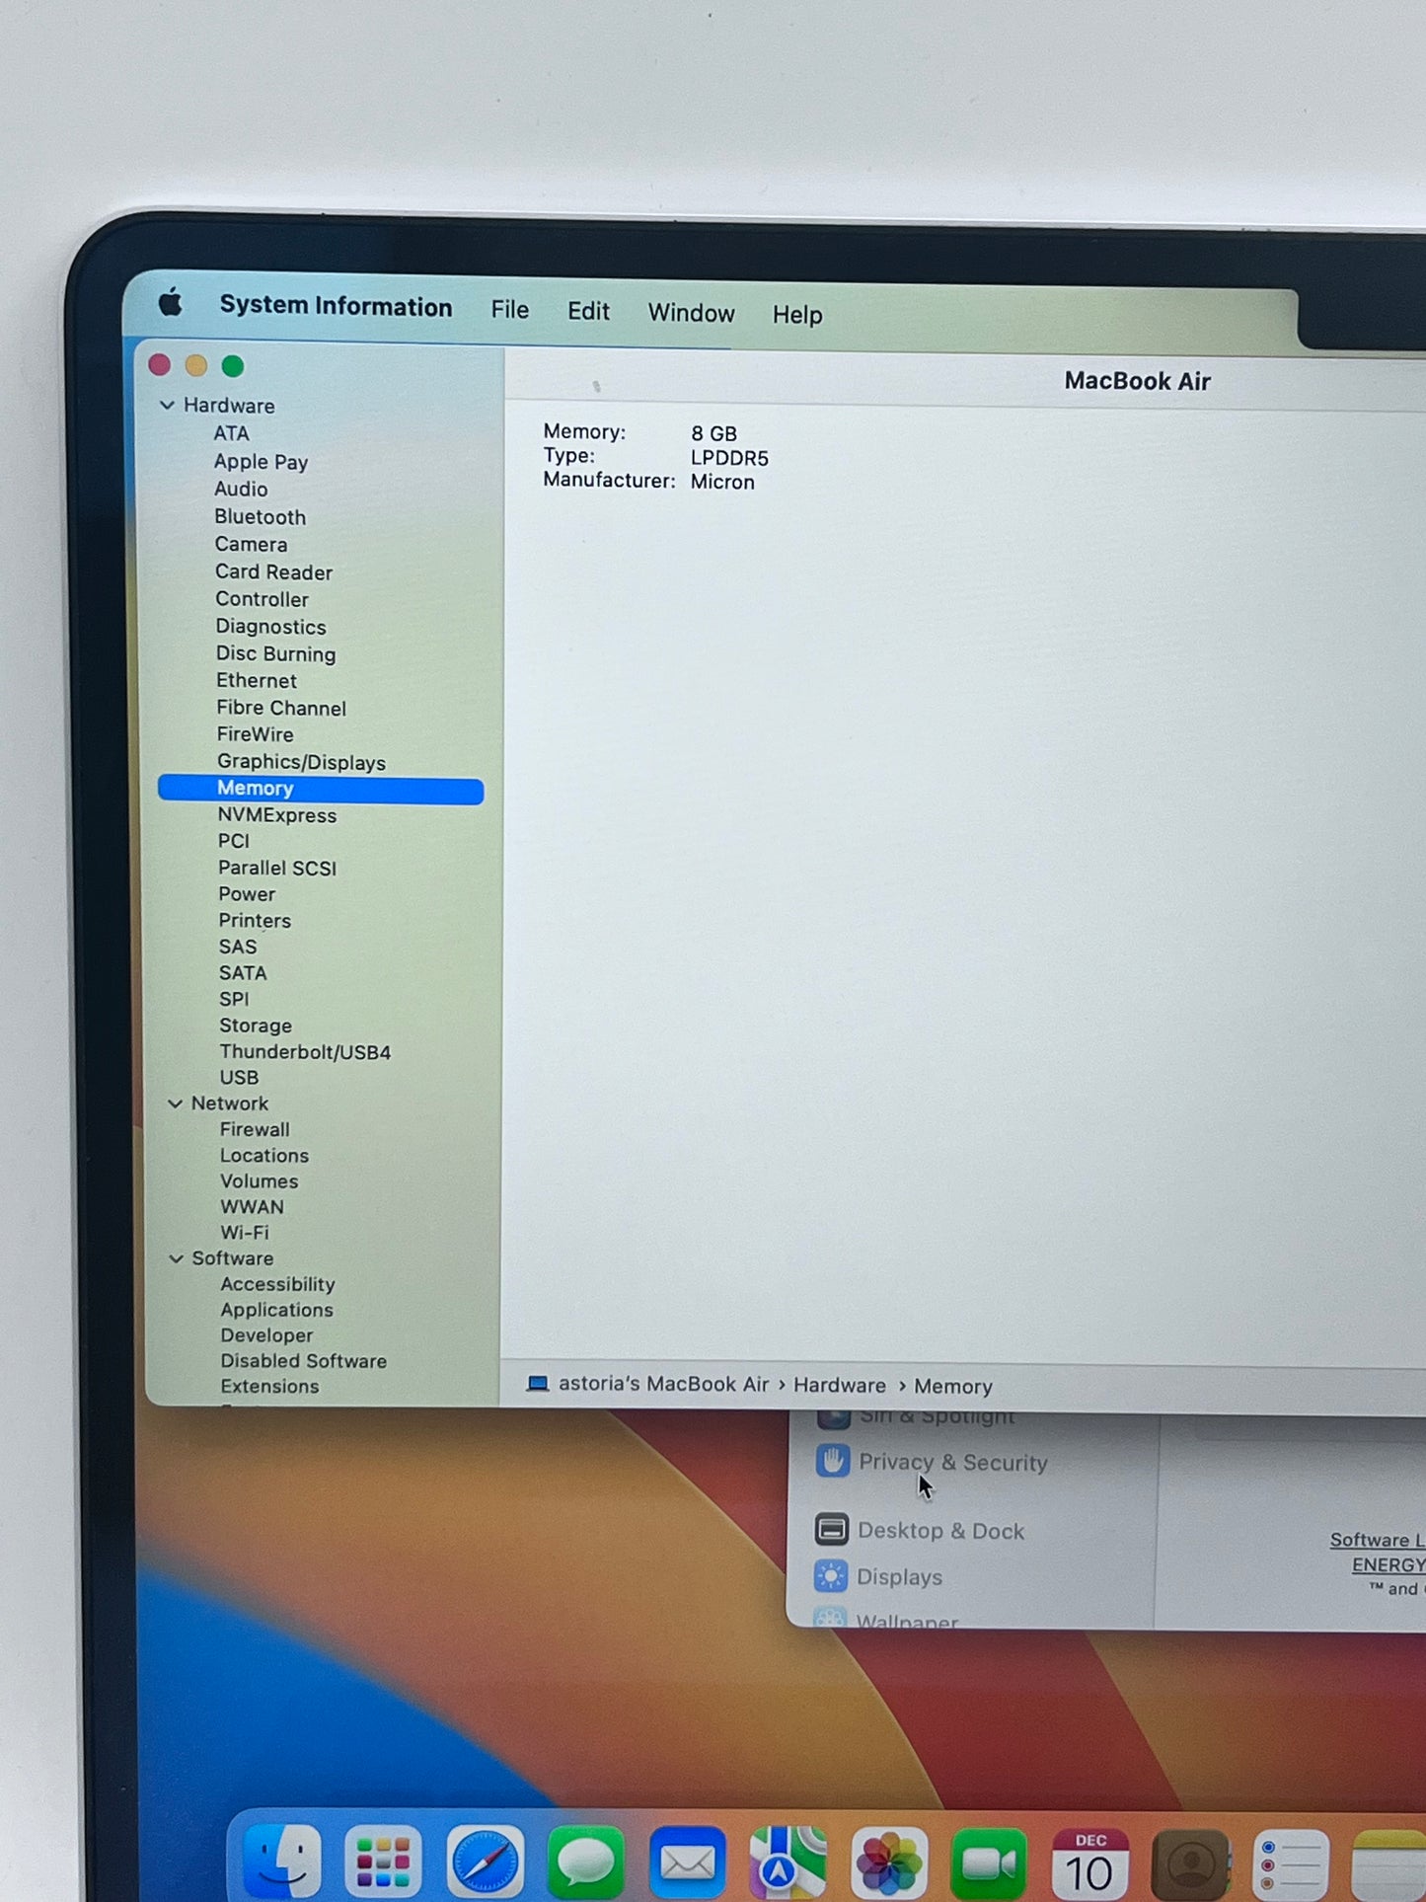Open Volumes under Network

pos(259,1180)
